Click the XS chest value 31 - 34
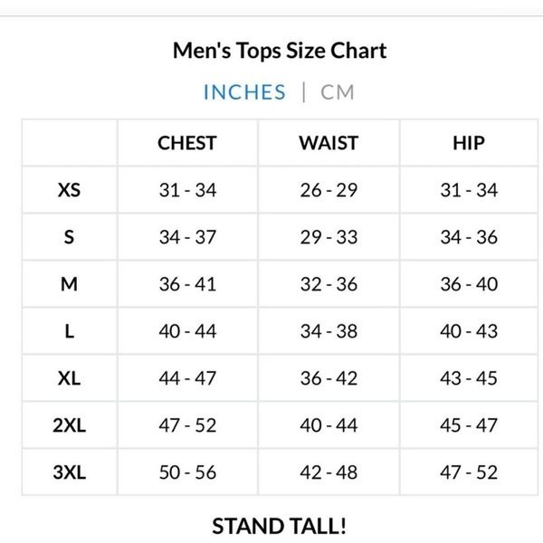 [x=187, y=190]
